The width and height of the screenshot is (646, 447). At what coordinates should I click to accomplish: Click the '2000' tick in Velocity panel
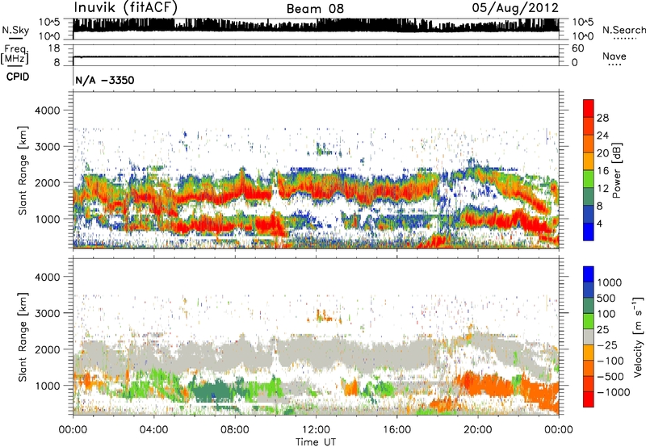(x=47, y=349)
